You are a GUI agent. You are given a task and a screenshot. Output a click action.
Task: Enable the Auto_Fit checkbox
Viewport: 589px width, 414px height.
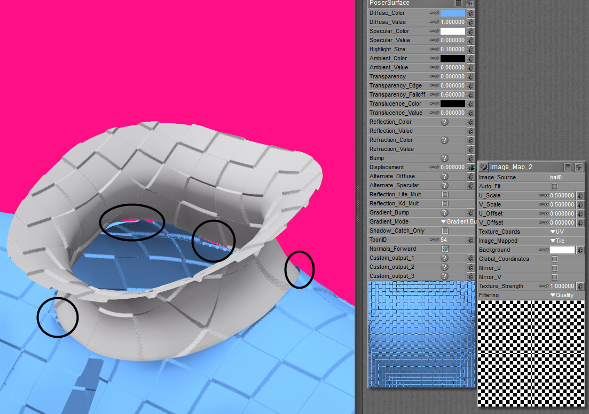coord(554,187)
